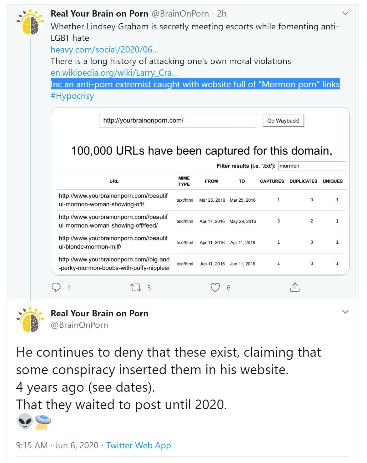The height and width of the screenshot is (463, 367).
Task: Open the share tweet icon
Action: 295,287
